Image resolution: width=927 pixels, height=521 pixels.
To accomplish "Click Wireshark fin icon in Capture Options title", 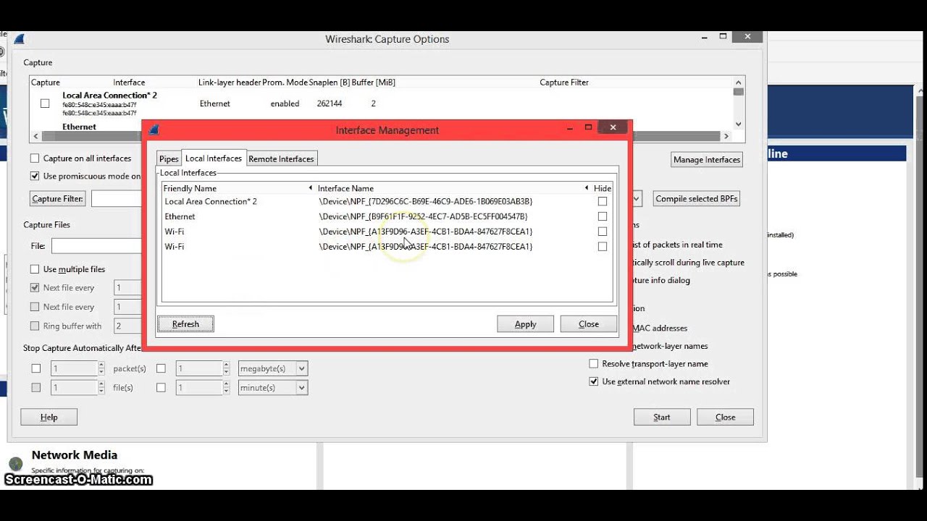I will (x=20, y=39).
